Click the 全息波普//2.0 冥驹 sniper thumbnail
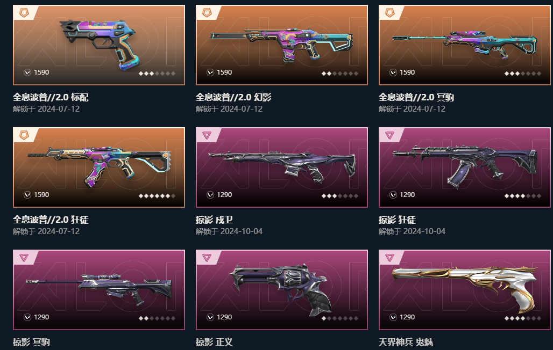Image resolution: width=553 pixels, height=350 pixels. (x=464, y=45)
